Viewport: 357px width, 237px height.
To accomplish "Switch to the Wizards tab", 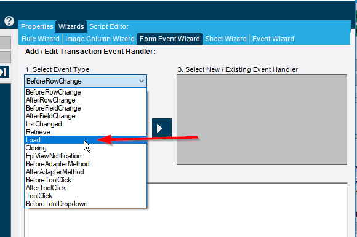I will (x=71, y=26).
